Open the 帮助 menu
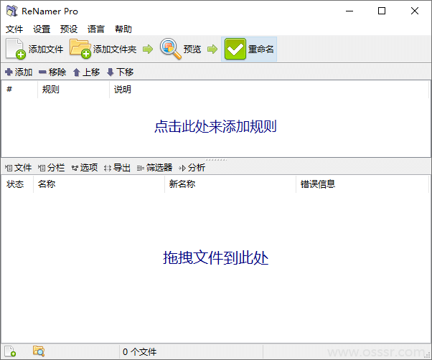The width and height of the screenshot is (432, 360). (x=123, y=29)
